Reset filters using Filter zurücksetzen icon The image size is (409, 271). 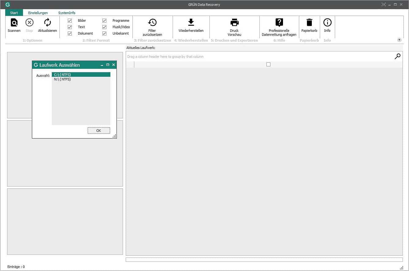pyautogui.click(x=152, y=22)
